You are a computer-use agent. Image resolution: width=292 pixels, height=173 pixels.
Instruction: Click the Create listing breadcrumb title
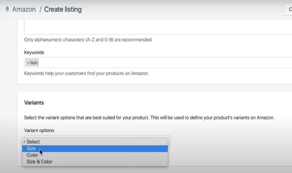pyautogui.click(x=63, y=9)
